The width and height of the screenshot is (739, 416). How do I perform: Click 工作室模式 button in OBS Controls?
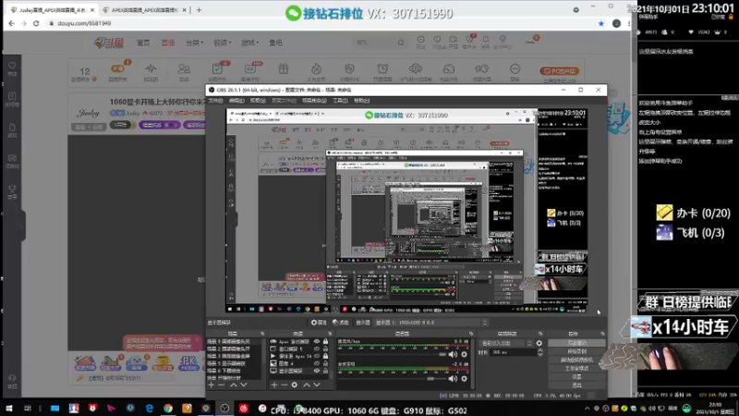click(576, 368)
